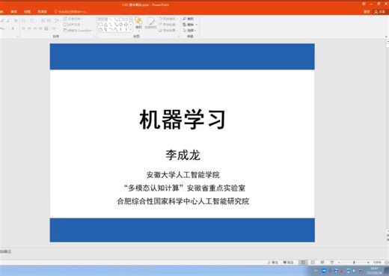Open font color A button

(x=13, y=28)
